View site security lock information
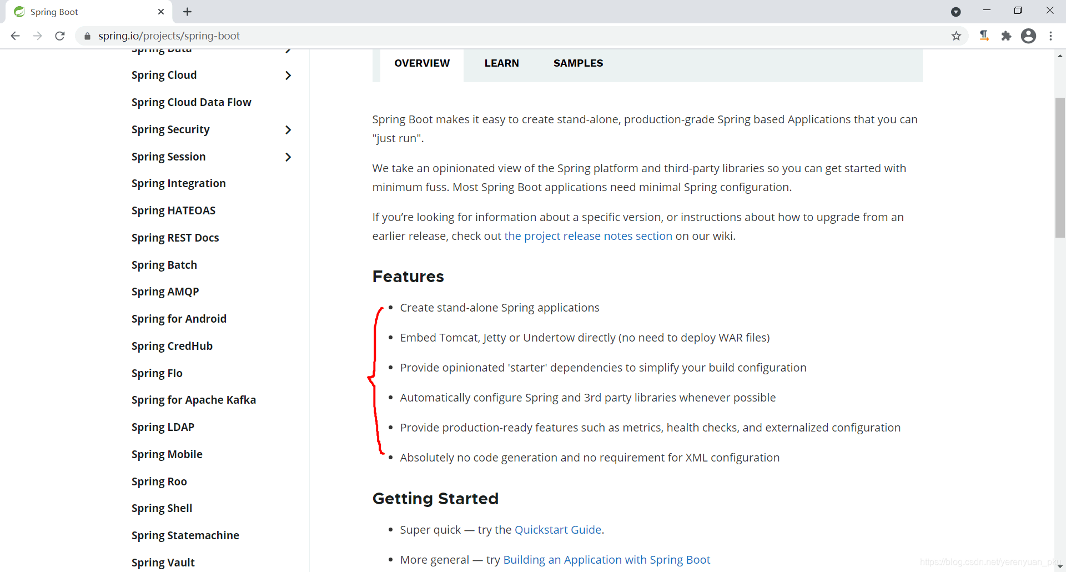The height and width of the screenshot is (572, 1066). tap(87, 36)
